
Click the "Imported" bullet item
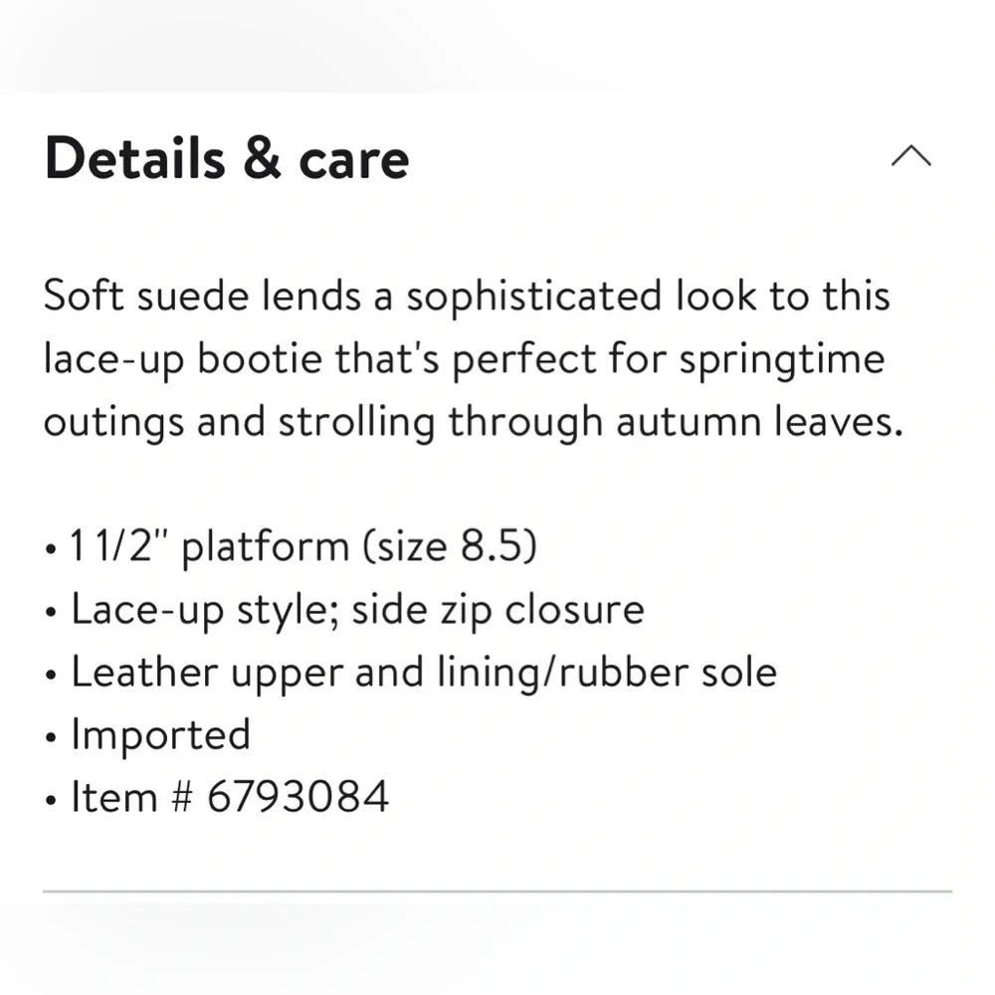[x=160, y=735]
